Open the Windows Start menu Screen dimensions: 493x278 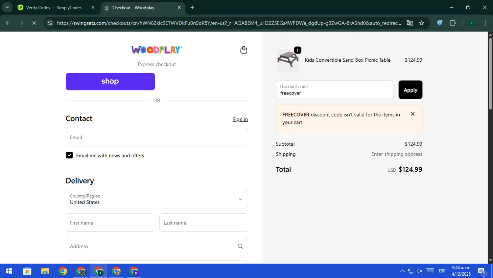[9, 271]
